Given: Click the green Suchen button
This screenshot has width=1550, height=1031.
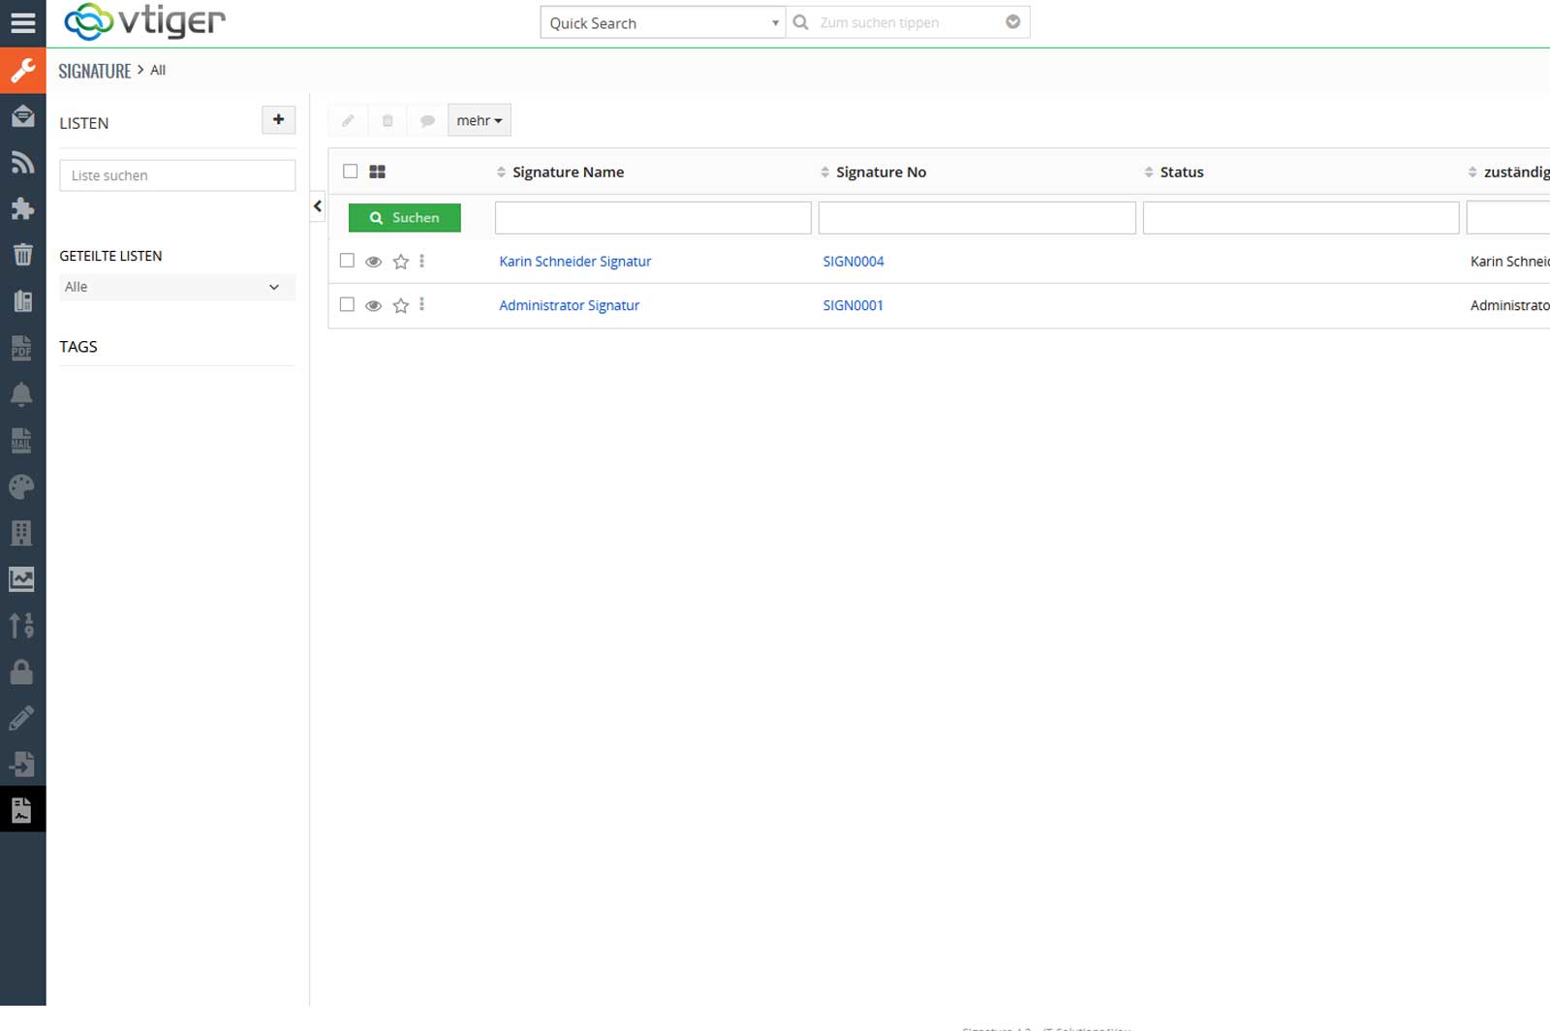Looking at the screenshot, I should (404, 218).
